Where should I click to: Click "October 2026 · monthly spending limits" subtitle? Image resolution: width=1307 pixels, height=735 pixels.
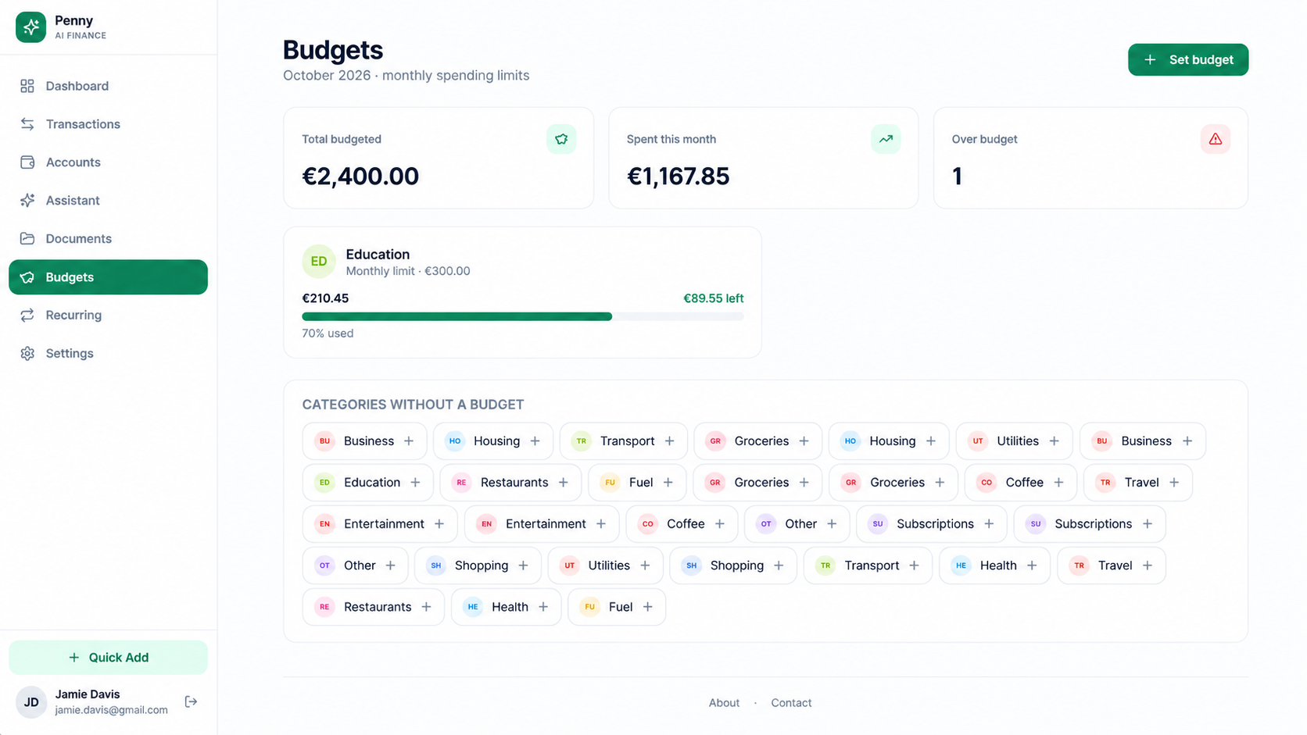tap(406, 76)
